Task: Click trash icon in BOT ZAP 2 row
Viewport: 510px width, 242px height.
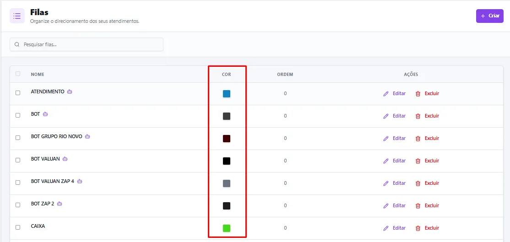Action: tap(418, 205)
